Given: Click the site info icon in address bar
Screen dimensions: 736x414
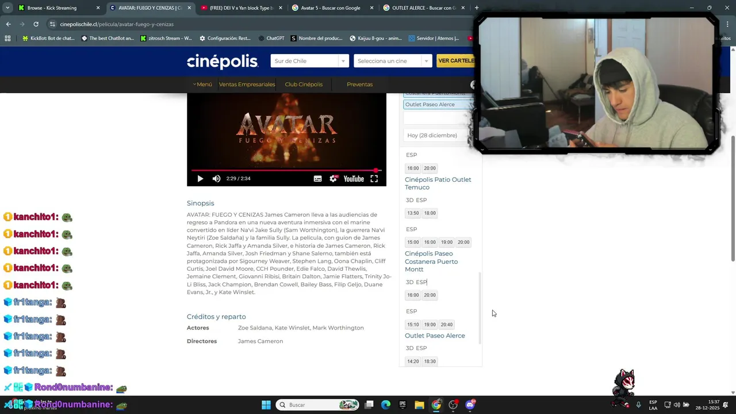Looking at the screenshot, I should [52, 24].
